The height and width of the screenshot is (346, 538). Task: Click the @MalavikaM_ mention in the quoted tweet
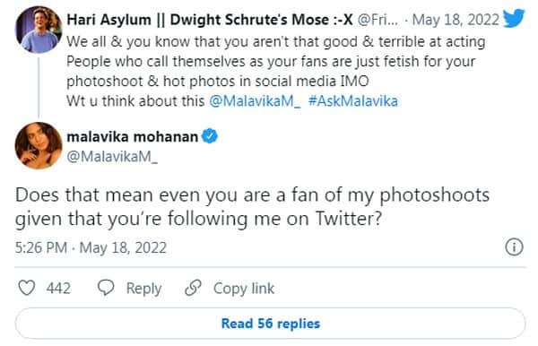[255, 101]
